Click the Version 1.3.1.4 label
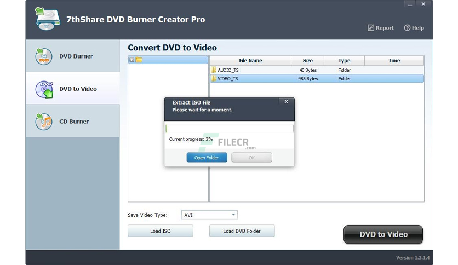 (x=413, y=257)
